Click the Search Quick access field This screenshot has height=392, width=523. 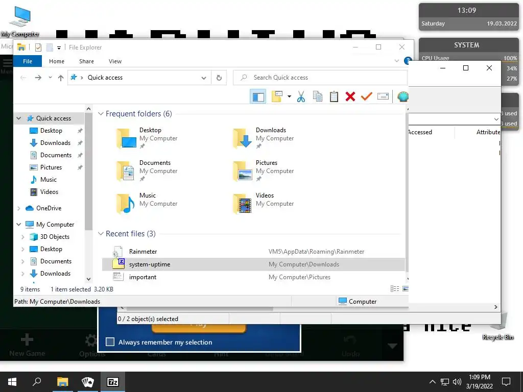coord(320,78)
